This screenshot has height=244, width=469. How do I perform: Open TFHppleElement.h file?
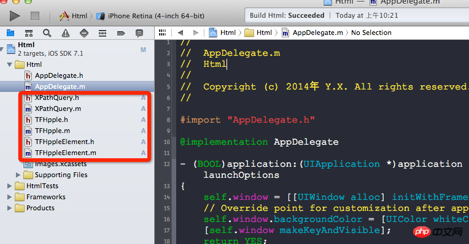[x=60, y=142]
